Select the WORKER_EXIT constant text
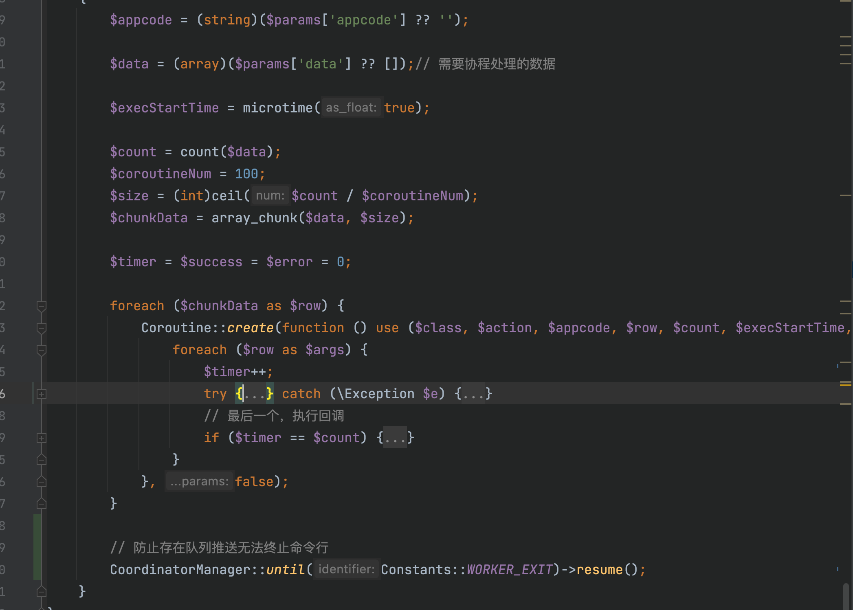853x610 pixels. (x=509, y=569)
